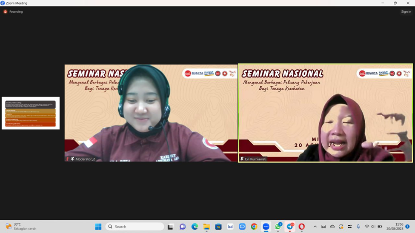Open WhatsApp from the taskbar
The width and height of the screenshot is (415, 233).
(278, 227)
